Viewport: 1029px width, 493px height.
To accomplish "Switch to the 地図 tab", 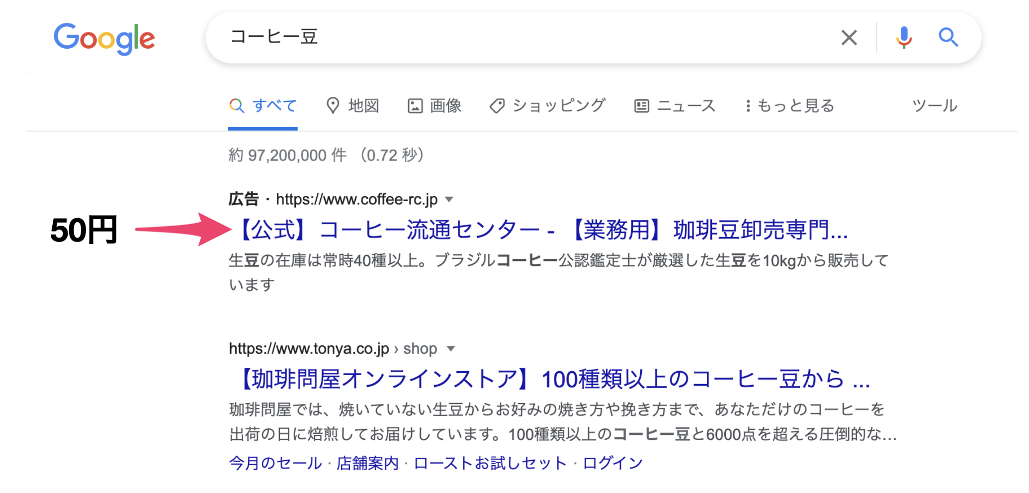I will pos(352,106).
